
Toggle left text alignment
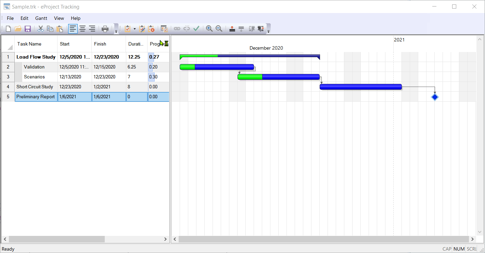click(x=73, y=29)
